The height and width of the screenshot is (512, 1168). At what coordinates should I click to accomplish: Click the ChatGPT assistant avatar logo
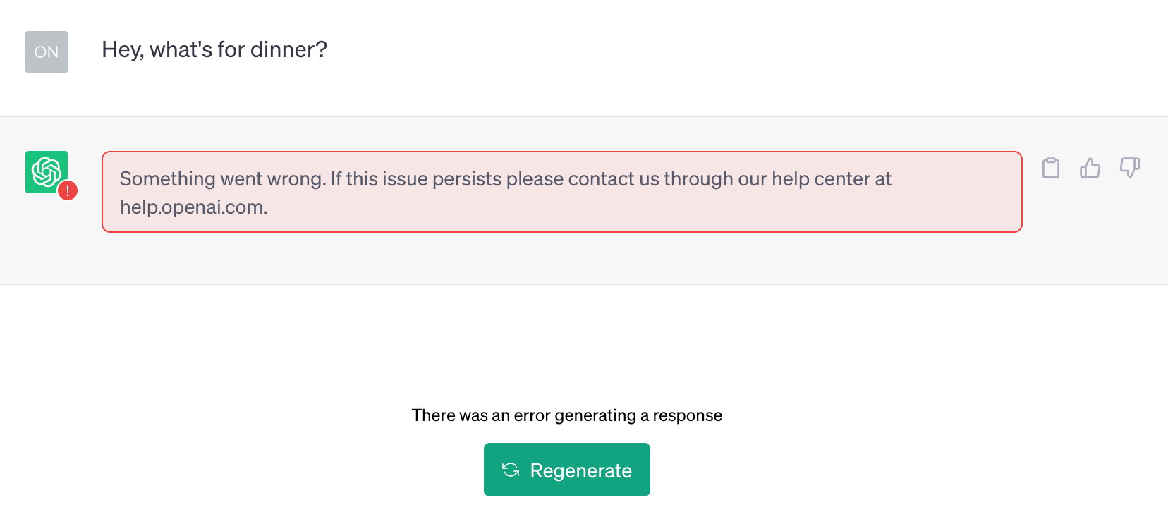(x=47, y=171)
